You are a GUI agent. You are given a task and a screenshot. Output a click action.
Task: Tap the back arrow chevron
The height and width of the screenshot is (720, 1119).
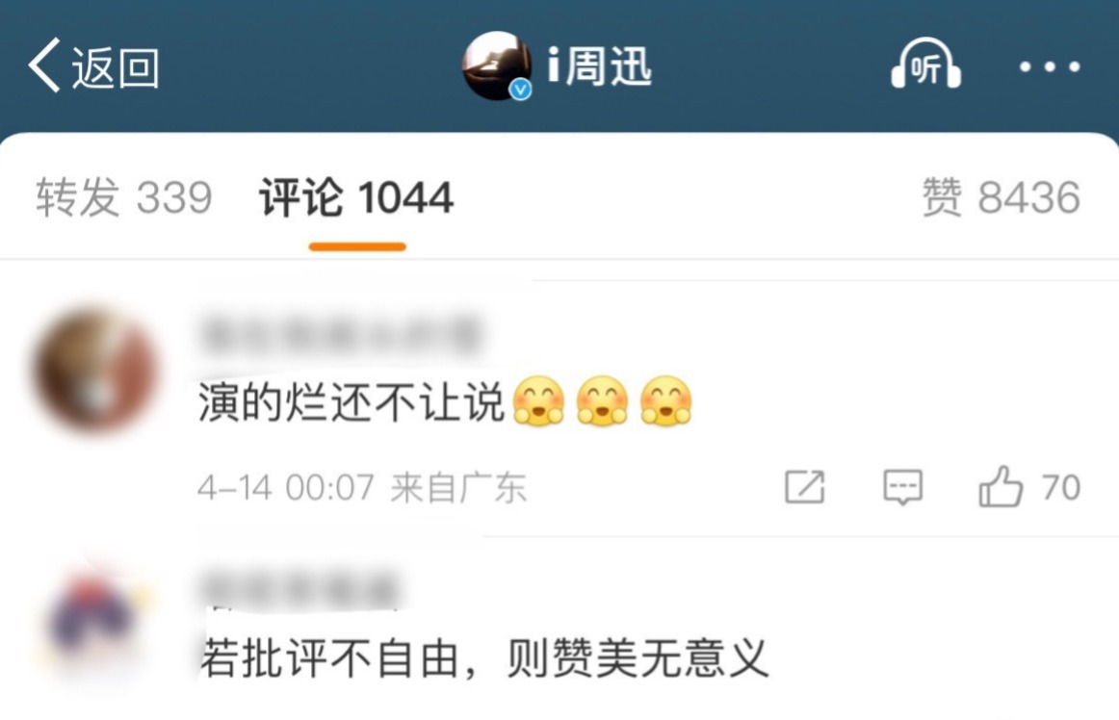(x=43, y=65)
